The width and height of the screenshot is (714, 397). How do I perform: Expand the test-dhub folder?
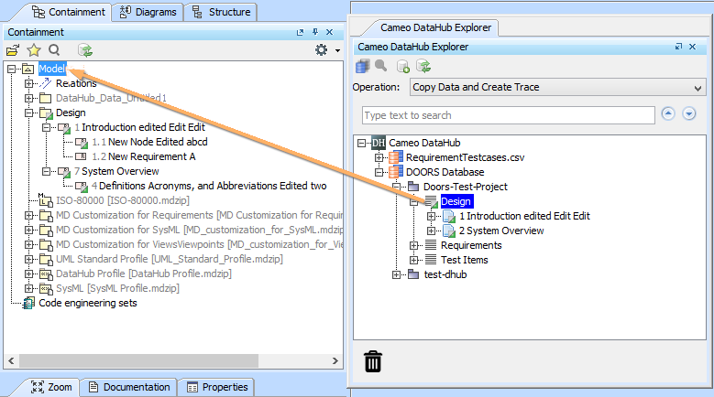click(396, 274)
